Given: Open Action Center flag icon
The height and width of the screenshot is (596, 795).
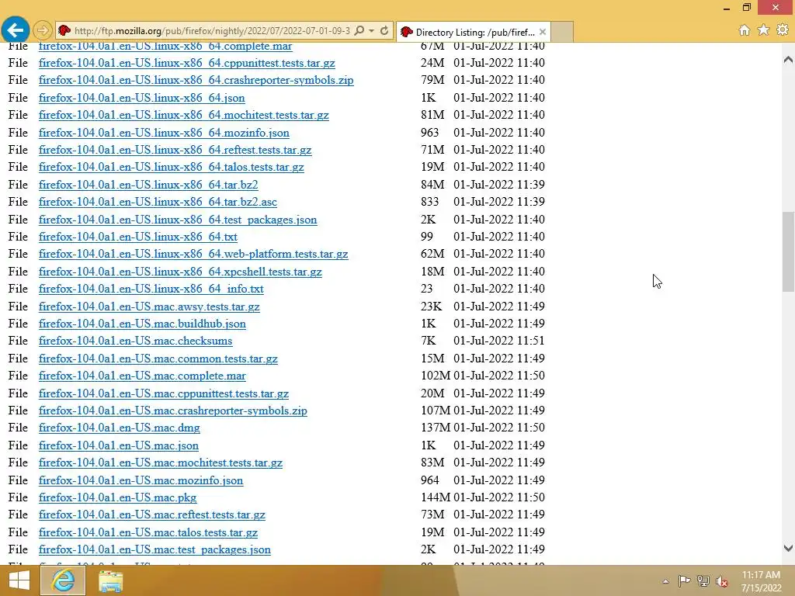Looking at the screenshot, I should click(684, 580).
